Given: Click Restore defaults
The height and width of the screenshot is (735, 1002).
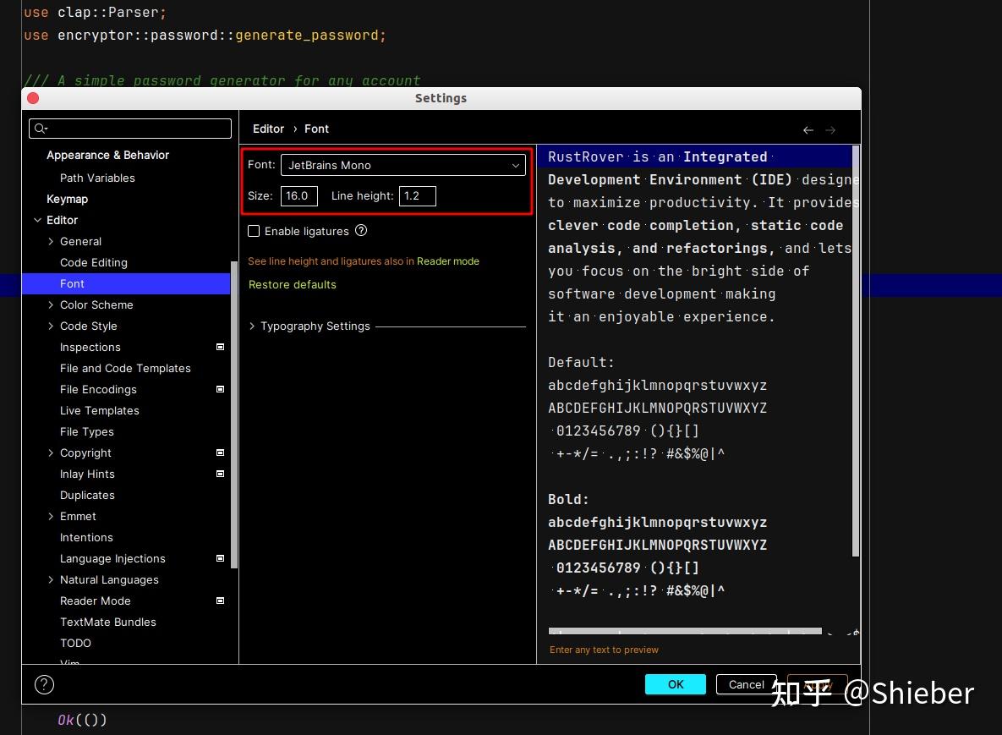Looking at the screenshot, I should 292,285.
